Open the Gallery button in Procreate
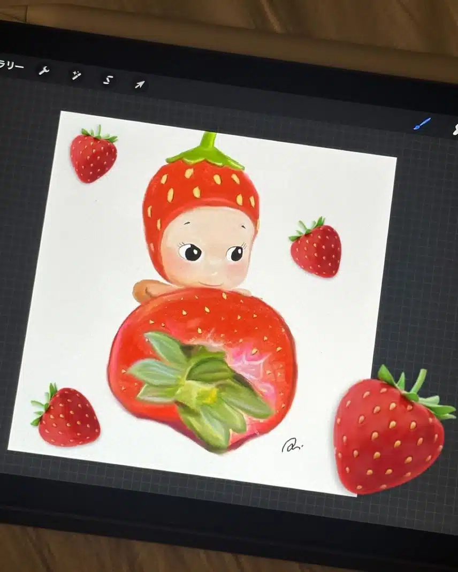Screen dimensions: 458x572 [x=11, y=66]
